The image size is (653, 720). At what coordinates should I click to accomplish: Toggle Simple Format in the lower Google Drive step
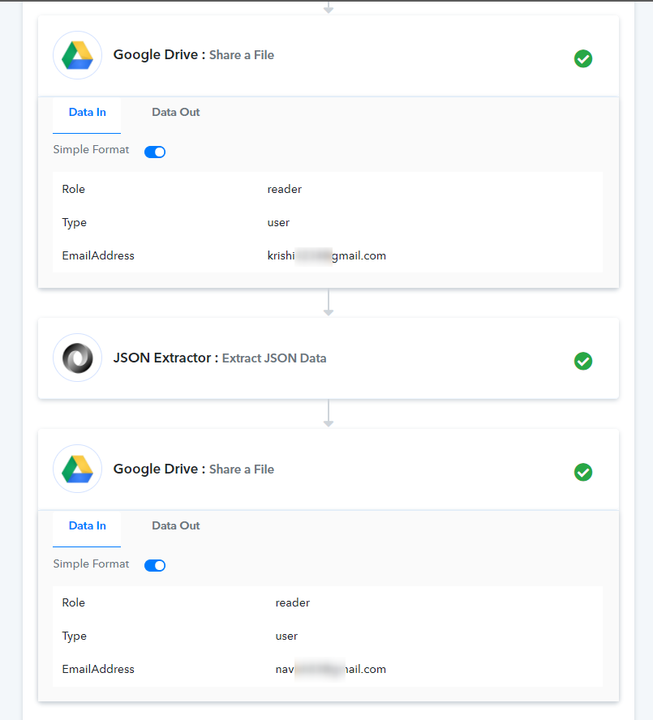tap(155, 565)
